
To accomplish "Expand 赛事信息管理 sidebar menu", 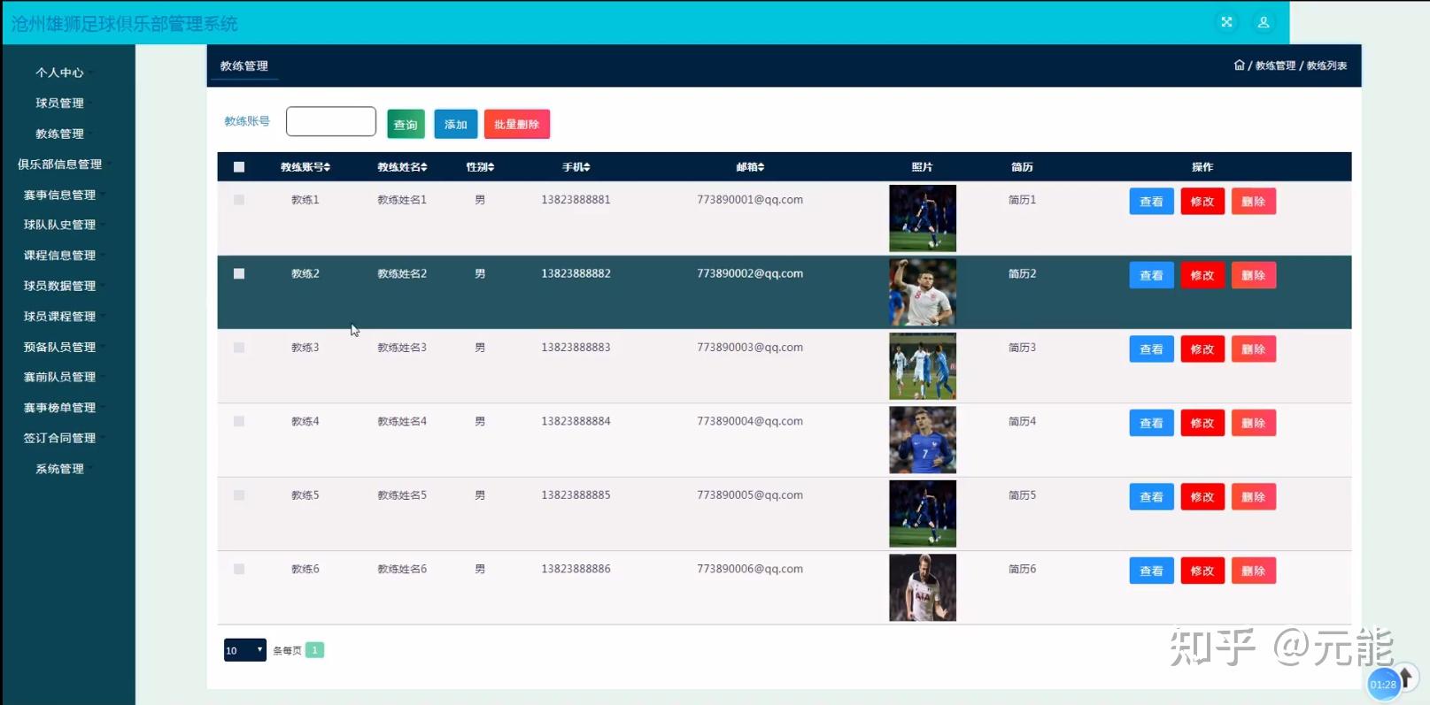I will click(x=60, y=195).
